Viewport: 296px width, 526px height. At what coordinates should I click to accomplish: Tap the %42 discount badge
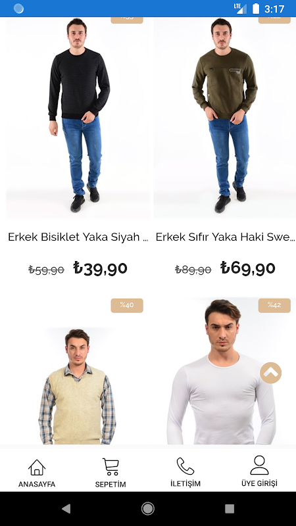[x=274, y=305]
